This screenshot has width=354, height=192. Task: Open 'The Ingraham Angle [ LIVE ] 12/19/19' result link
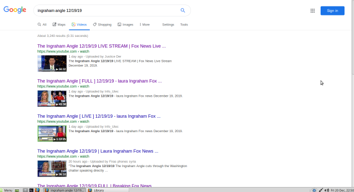pyautogui.click(x=99, y=116)
